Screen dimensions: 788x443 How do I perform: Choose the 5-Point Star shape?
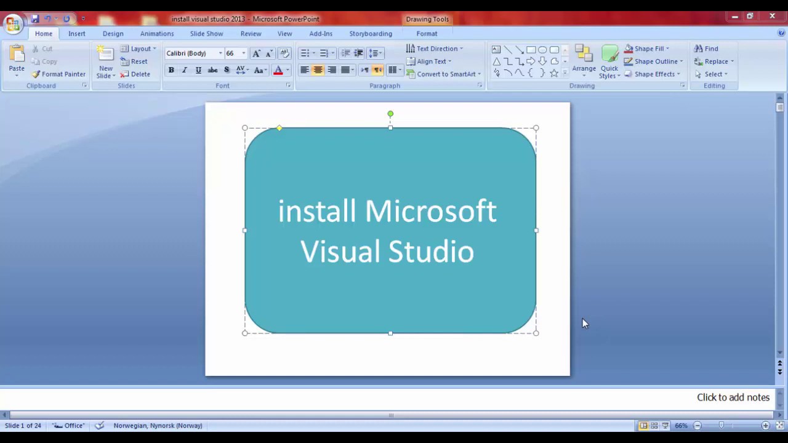point(554,73)
